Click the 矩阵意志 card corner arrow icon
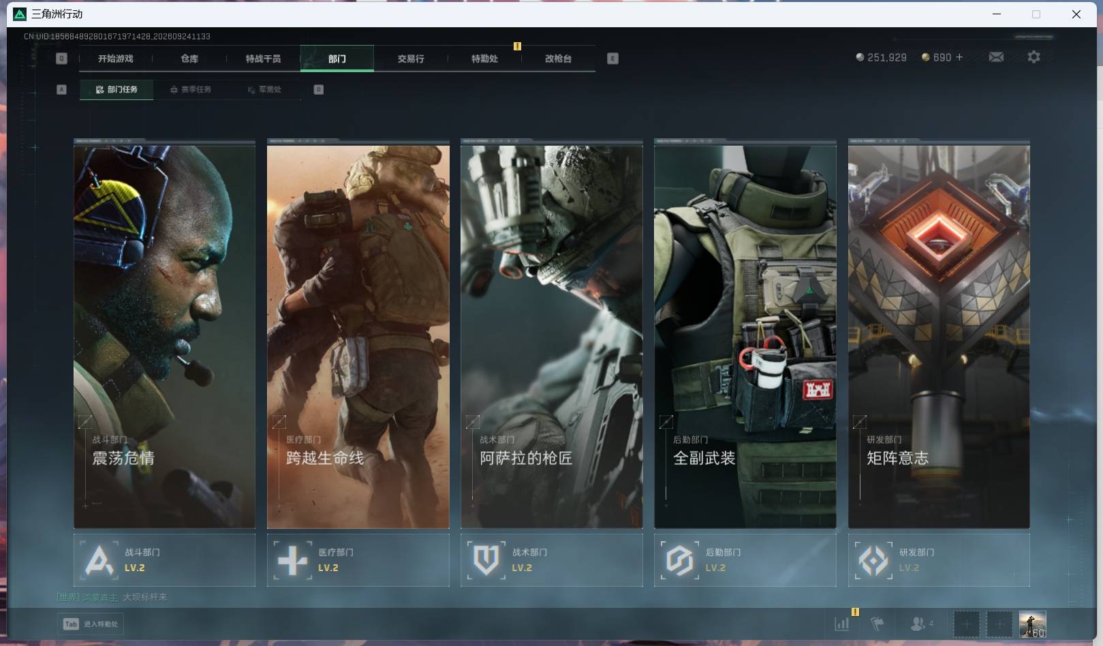 coord(860,422)
